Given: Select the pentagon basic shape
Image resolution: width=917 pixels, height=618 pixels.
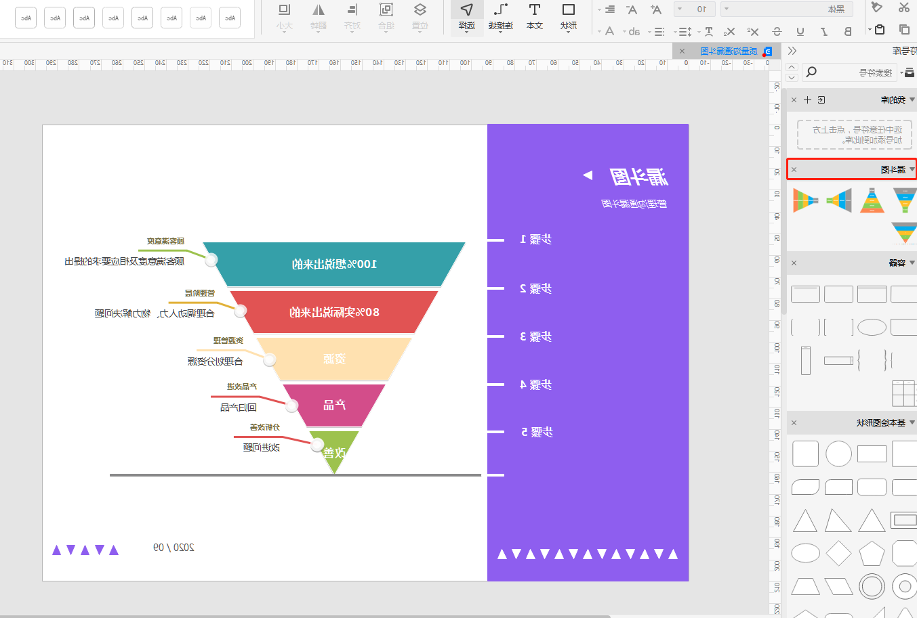Looking at the screenshot, I should [872, 553].
